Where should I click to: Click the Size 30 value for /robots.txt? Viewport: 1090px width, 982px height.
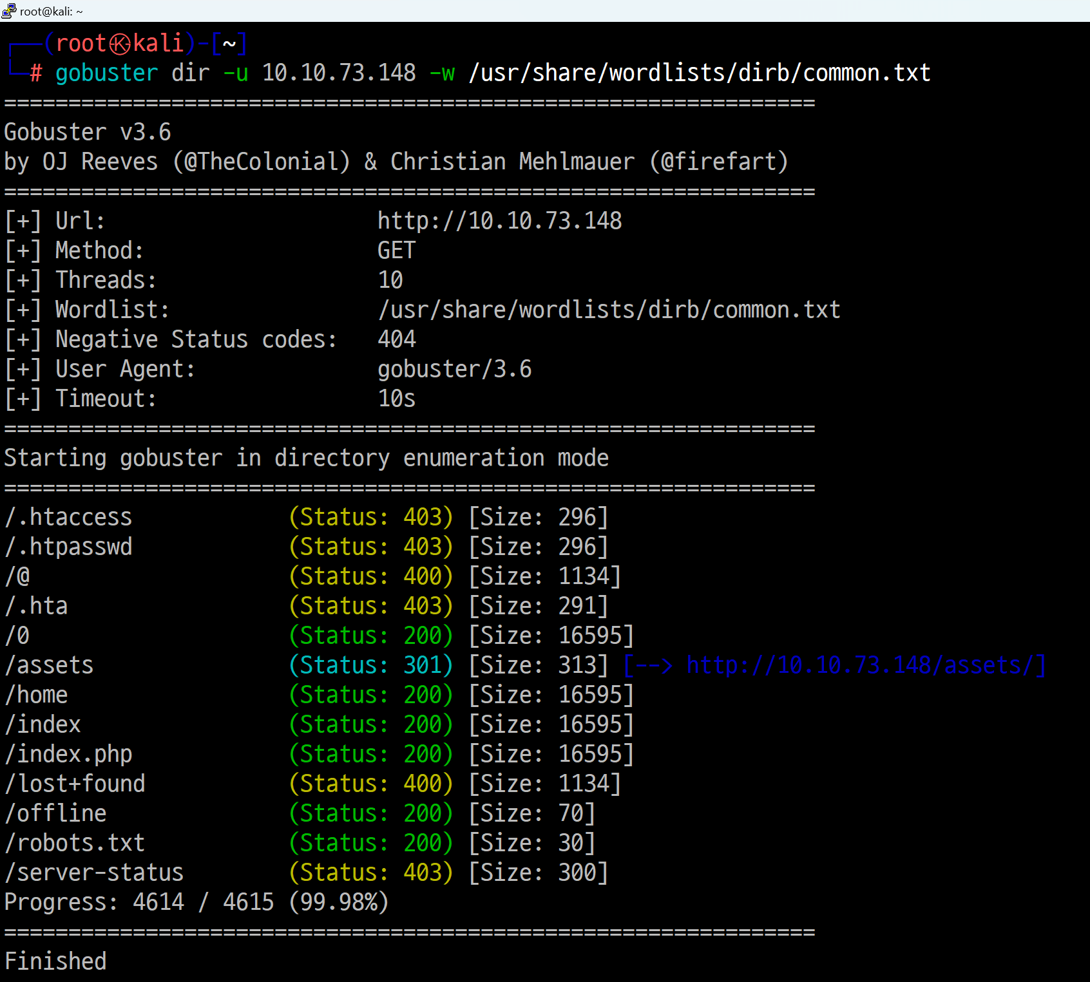click(x=532, y=843)
